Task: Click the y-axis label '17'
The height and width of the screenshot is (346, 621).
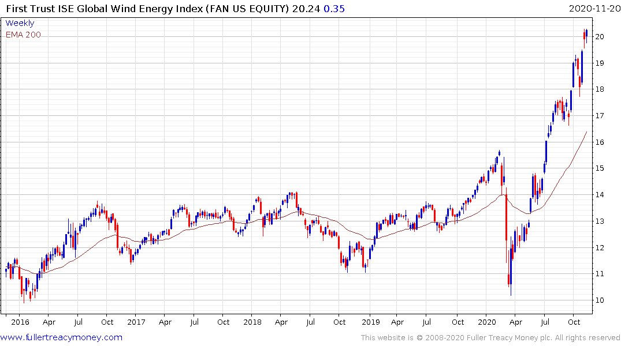Action: [600, 116]
